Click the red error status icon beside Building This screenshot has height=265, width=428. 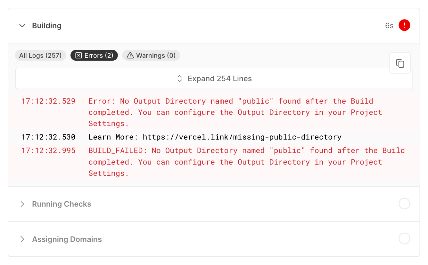(x=404, y=25)
